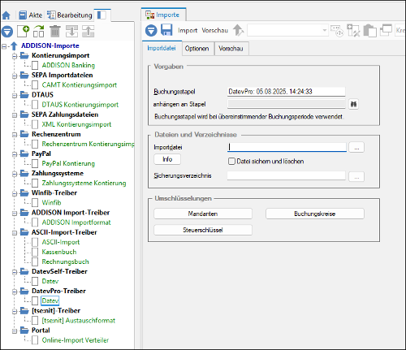Collapse the Kontierungsimport folder

pyautogui.click(x=15, y=56)
